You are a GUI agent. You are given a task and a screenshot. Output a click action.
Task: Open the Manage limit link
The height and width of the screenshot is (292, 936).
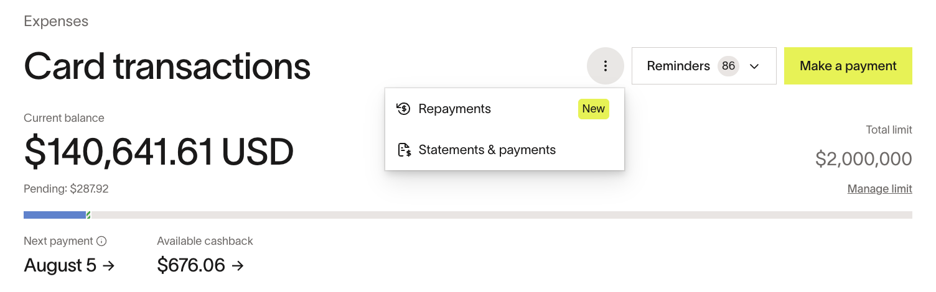click(879, 189)
